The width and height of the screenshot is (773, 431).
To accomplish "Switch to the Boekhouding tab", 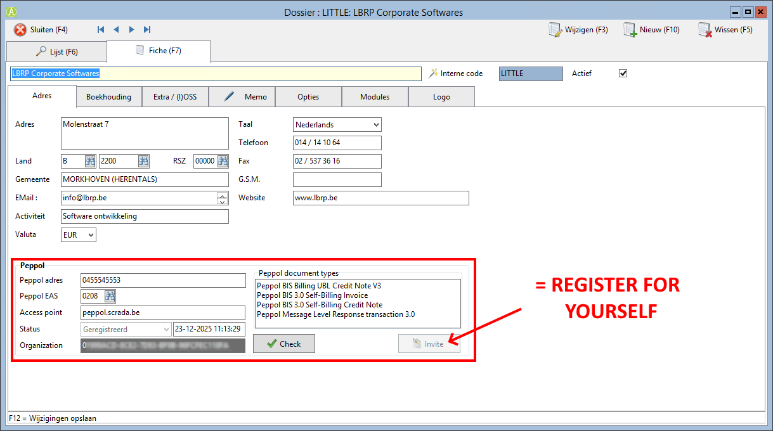I will (x=108, y=97).
